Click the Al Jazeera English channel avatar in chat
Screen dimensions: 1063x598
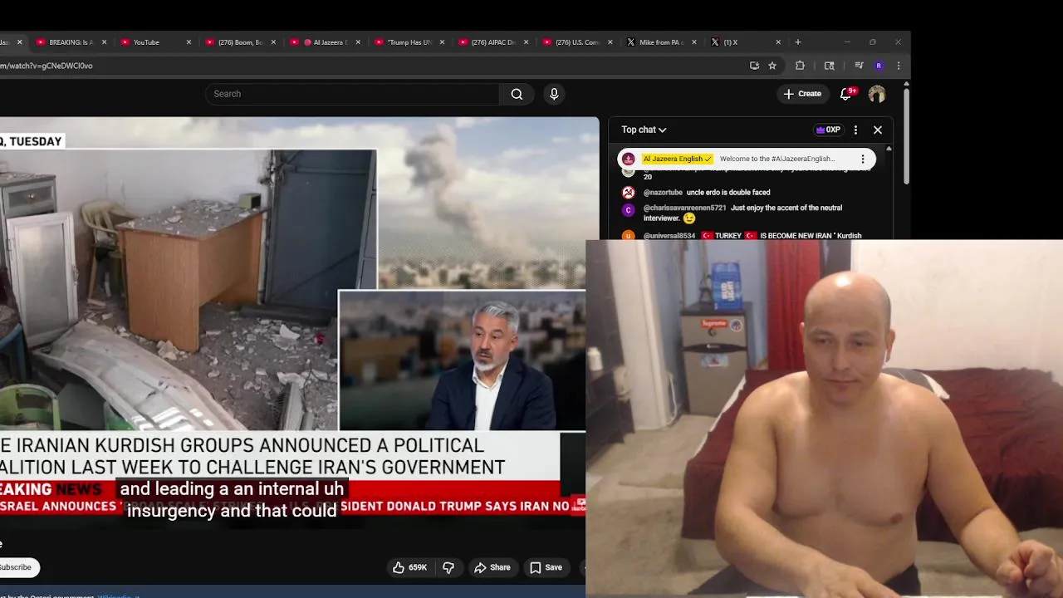(x=629, y=159)
